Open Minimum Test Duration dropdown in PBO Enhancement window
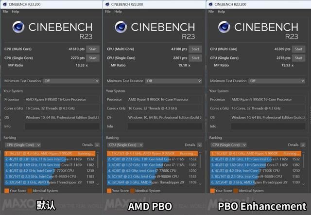Image resolution: width=311 pixels, height=215 pixels. (276, 81)
